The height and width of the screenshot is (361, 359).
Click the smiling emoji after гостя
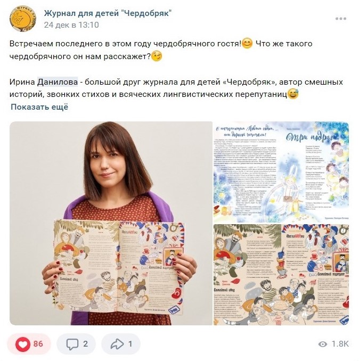247,43
